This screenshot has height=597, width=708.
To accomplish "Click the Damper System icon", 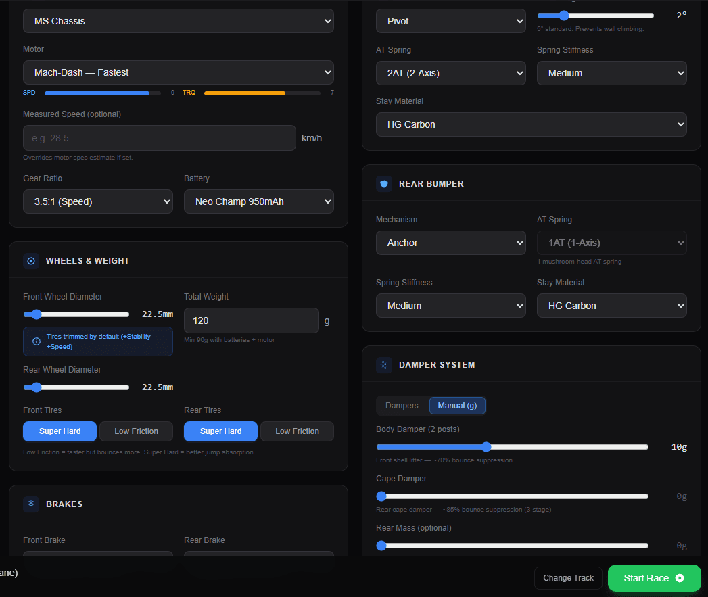I will point(384,364).
